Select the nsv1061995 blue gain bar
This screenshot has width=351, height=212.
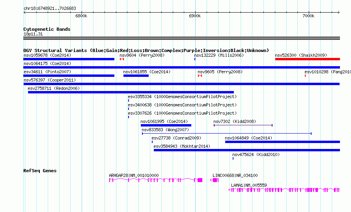pos(166,125)
